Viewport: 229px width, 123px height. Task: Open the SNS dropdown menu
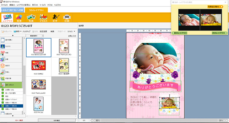tap(71, 31)
